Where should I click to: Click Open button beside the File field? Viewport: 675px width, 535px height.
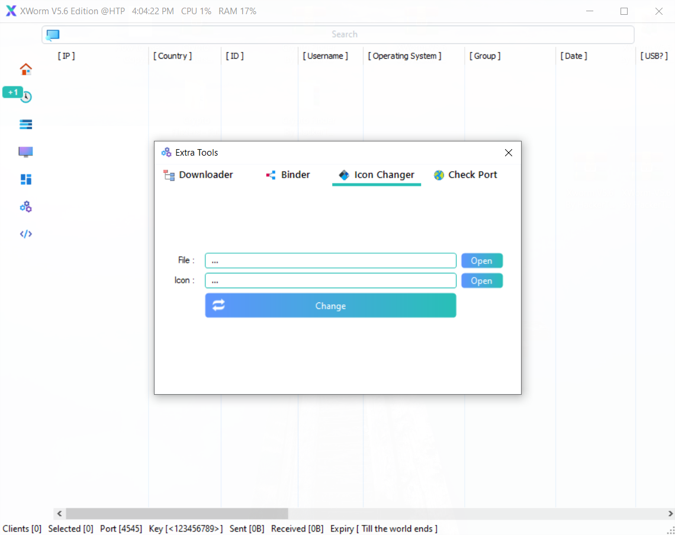coord(482,260)
